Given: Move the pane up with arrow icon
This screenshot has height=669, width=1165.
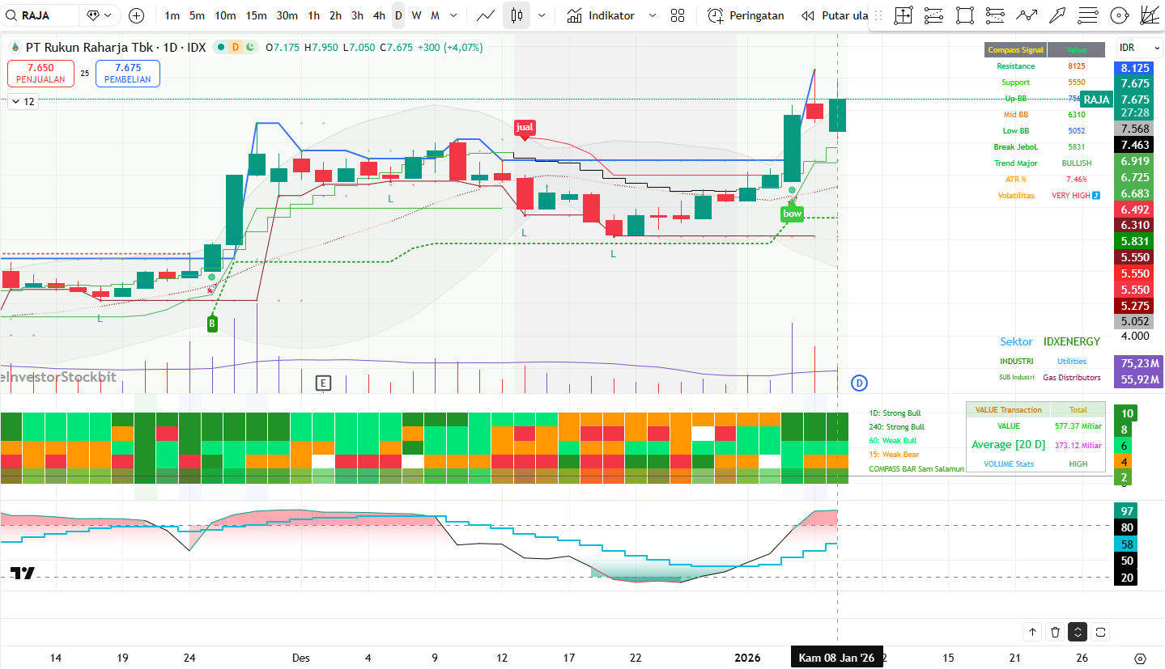Looking at the screenshot, I should click(1033, 632).
